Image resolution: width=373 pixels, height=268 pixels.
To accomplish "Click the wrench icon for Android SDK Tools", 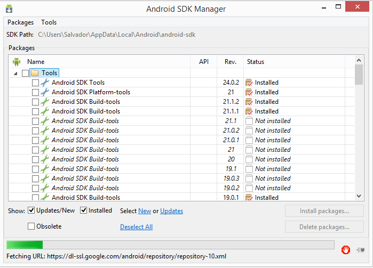I will pos(45,83).
